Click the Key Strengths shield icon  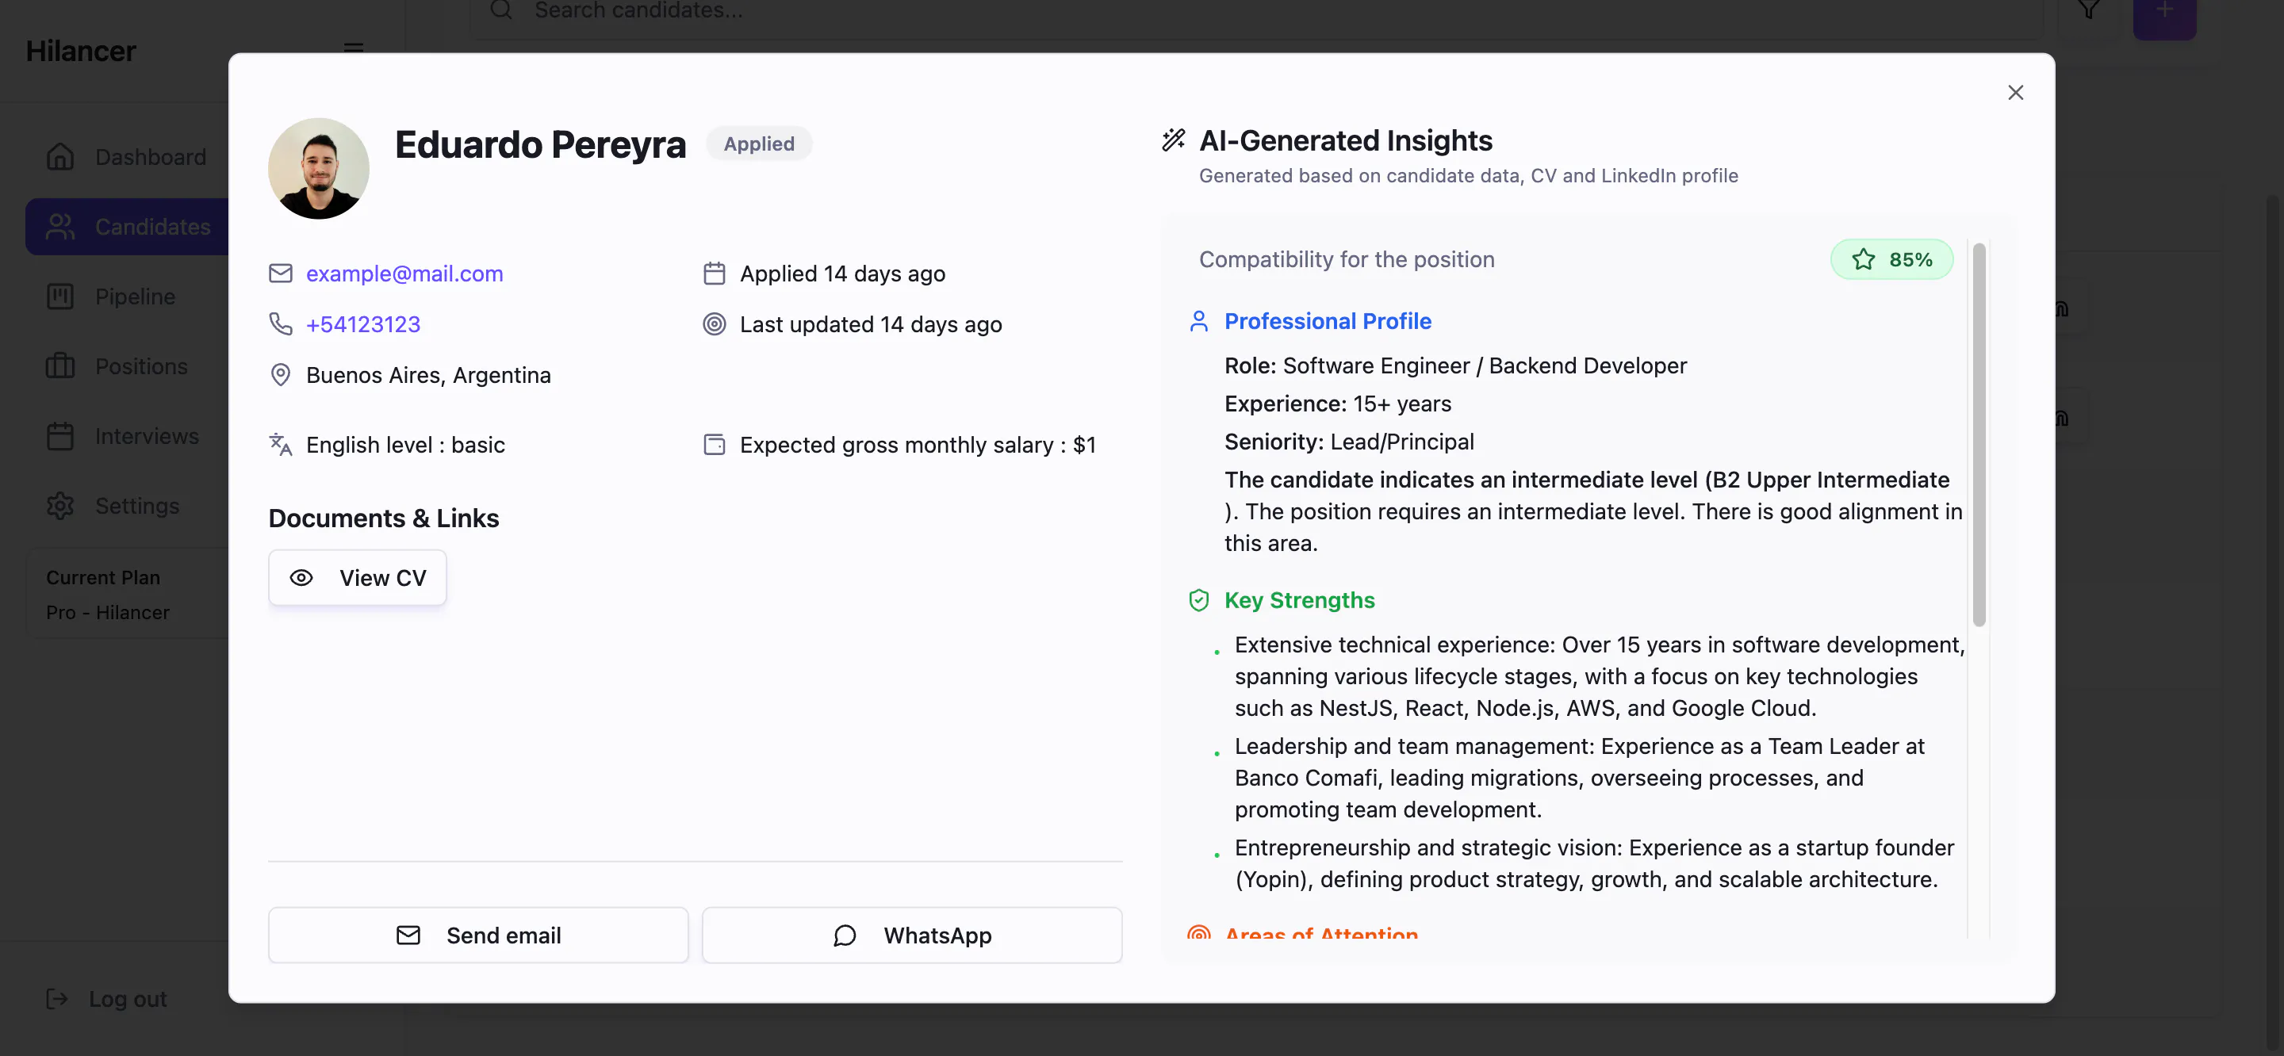1199,600
